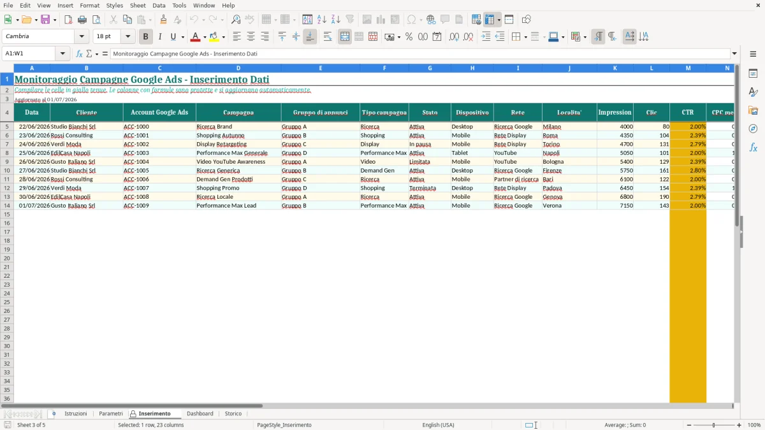Open the Data menu
The image size is (765, 430).
coord(159,5)
